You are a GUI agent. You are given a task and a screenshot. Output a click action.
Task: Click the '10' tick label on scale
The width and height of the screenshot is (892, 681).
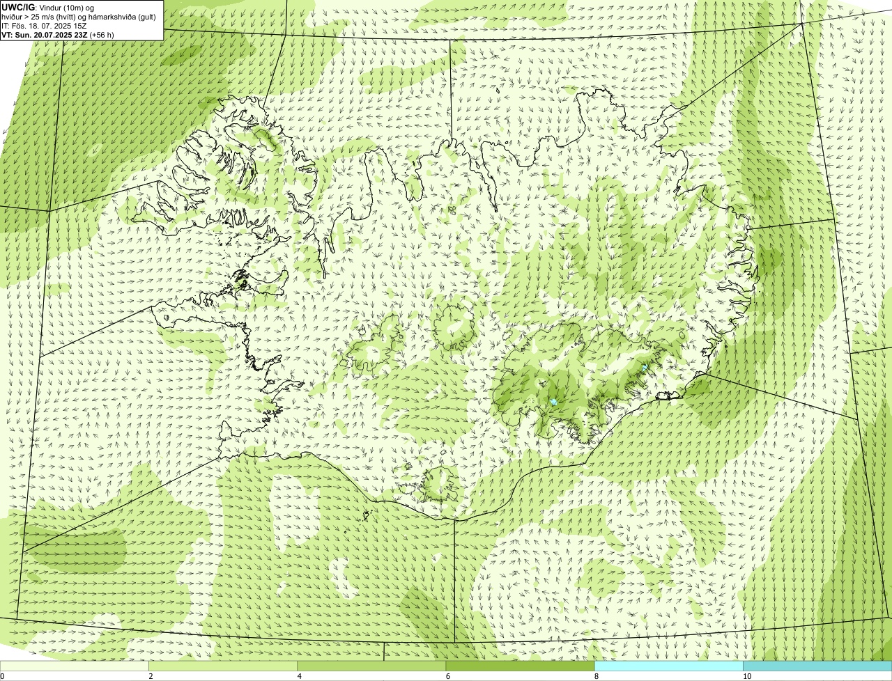point(746,676)
